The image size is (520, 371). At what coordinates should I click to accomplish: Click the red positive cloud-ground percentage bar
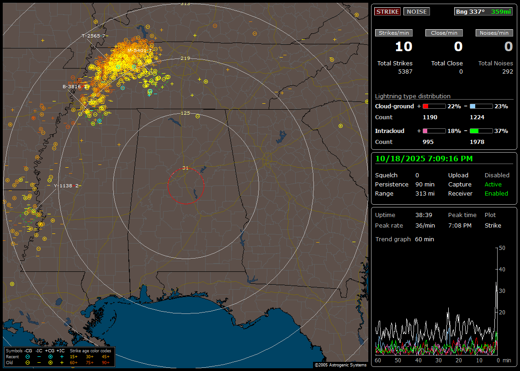click(x=434, y=106)
